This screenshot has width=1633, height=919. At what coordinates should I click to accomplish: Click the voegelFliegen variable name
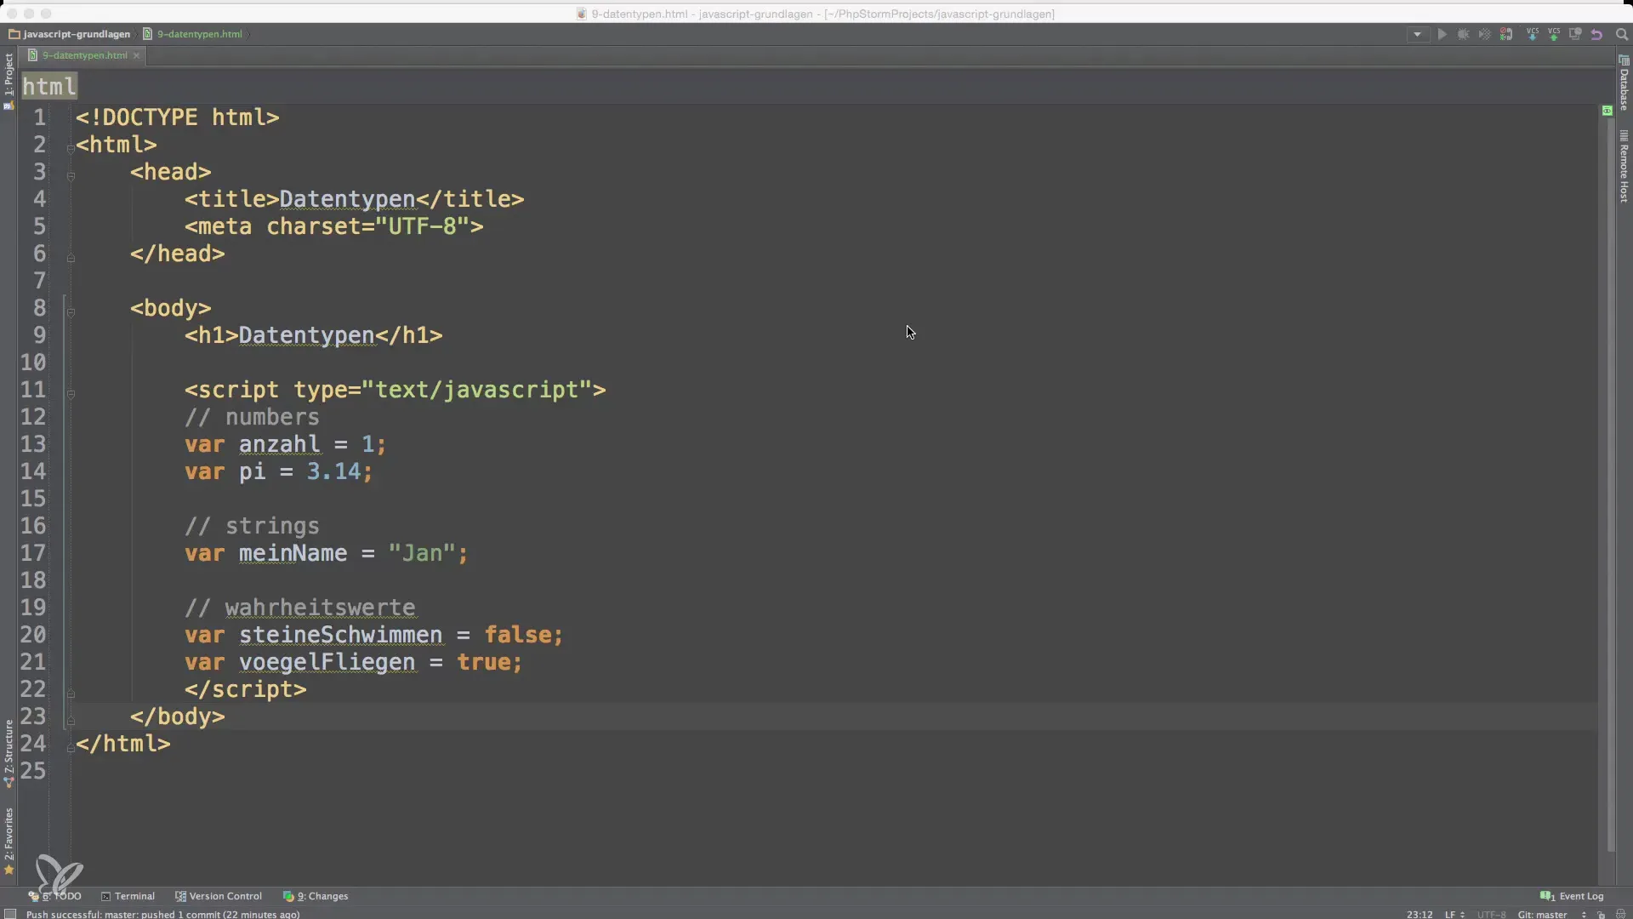(327, 662)
